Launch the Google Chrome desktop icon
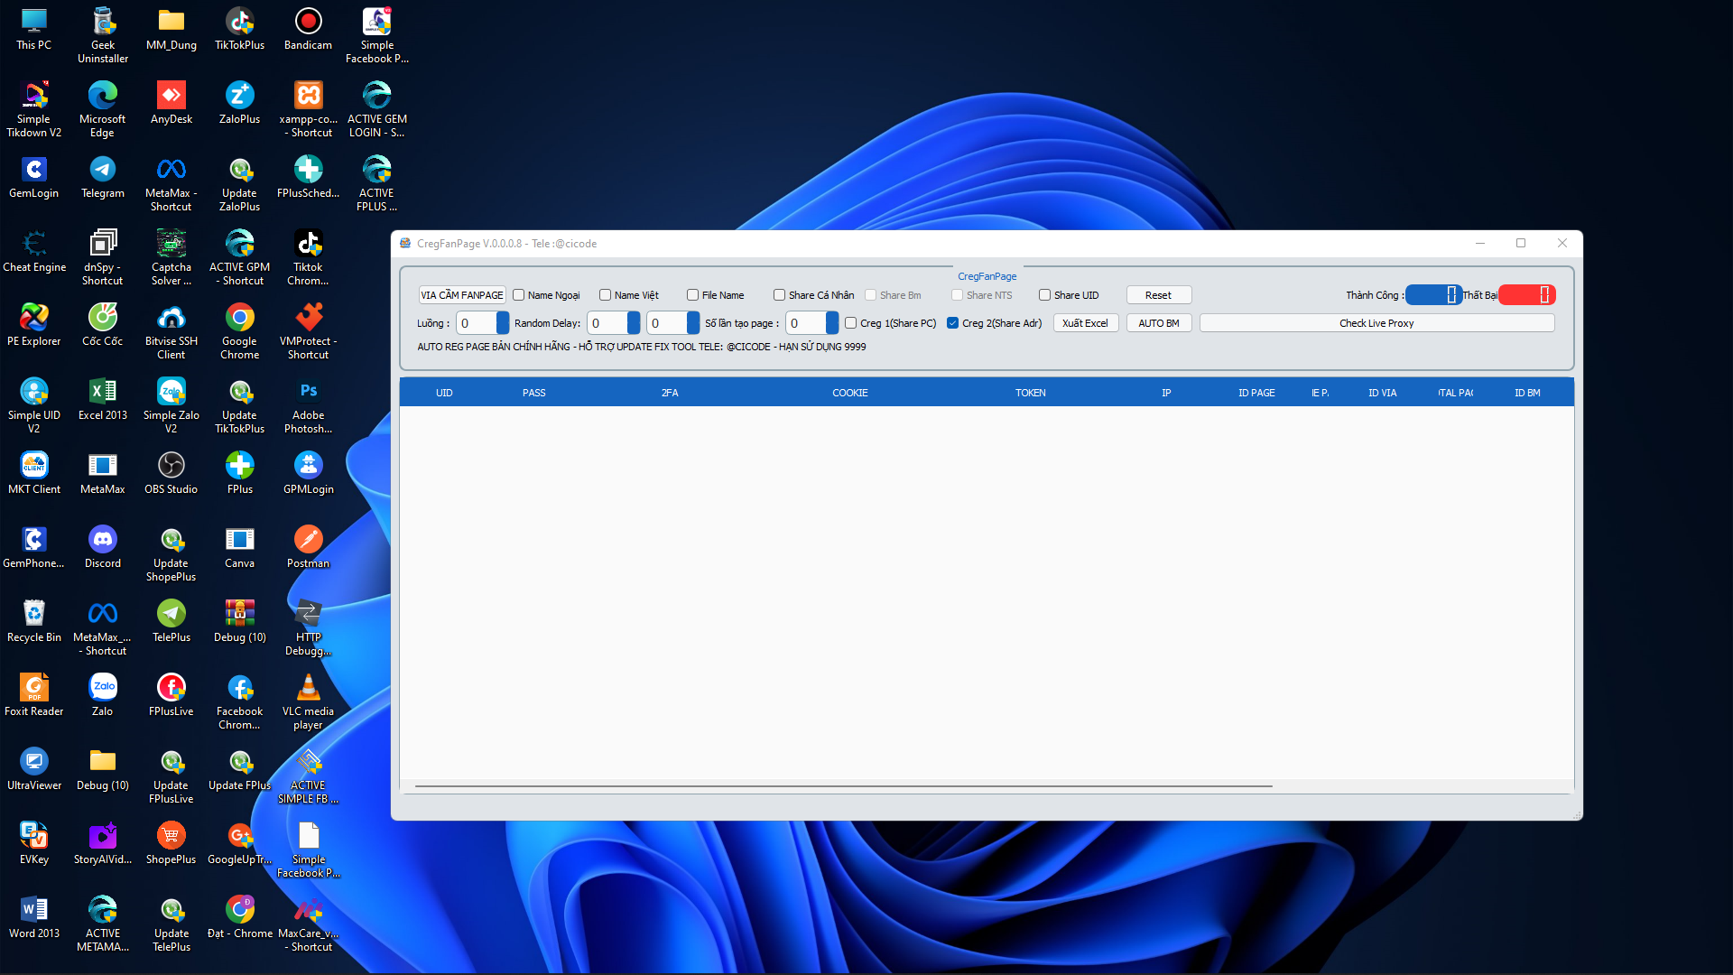The height and width of the screenshot is (975, 1733). pyautogui.click(x=239, y=331)
